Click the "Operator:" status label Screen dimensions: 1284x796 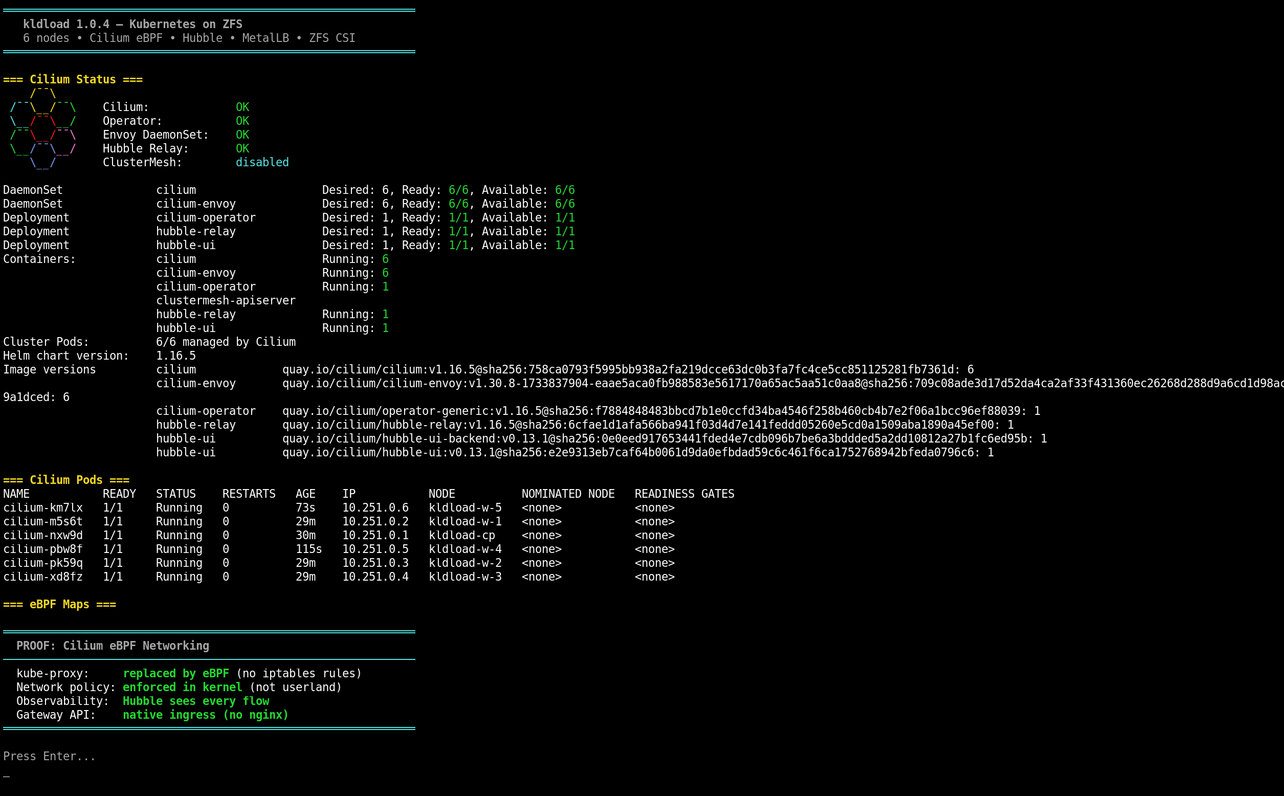(x=132, y=121)
